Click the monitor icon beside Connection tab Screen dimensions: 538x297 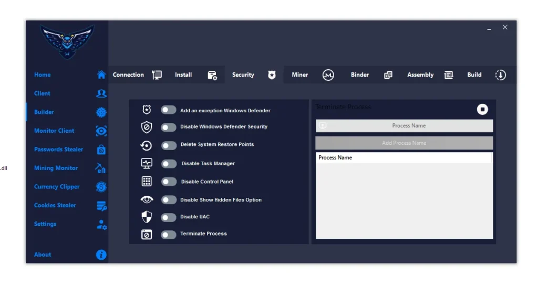pyautogui.click(x=157, y=75)
